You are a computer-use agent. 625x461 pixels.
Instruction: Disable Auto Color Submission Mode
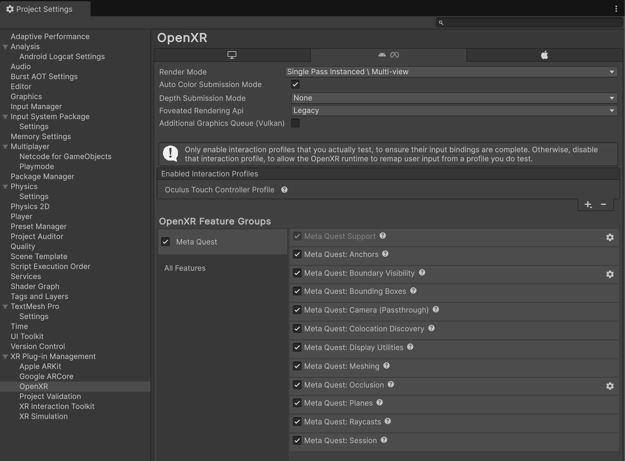coord(295,84)
